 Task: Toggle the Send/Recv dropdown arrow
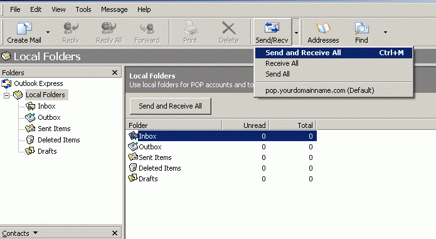tap(296, 32)
